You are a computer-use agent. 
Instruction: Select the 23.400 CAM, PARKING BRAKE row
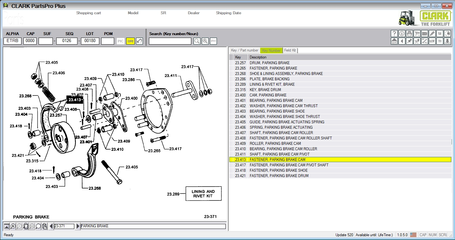(x=268, y=95)
